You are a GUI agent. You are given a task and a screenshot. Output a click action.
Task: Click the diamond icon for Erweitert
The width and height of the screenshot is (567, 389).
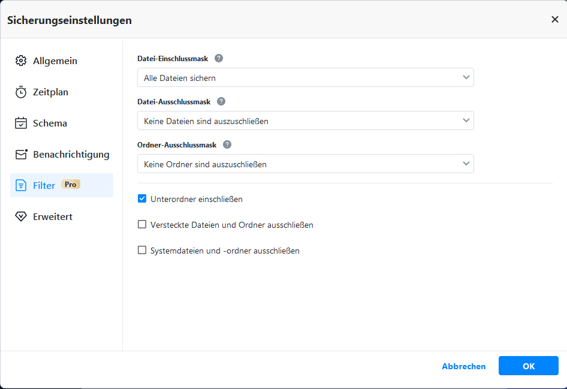point(21,217)
